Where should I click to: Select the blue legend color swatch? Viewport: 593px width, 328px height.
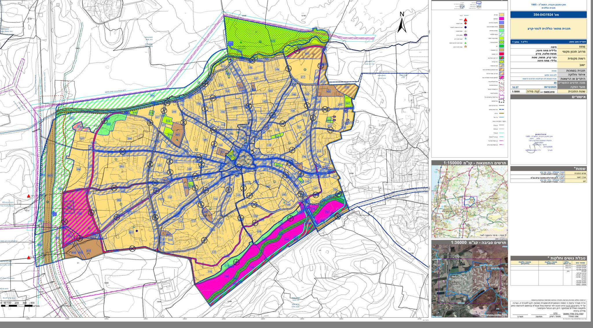point(502,23)
